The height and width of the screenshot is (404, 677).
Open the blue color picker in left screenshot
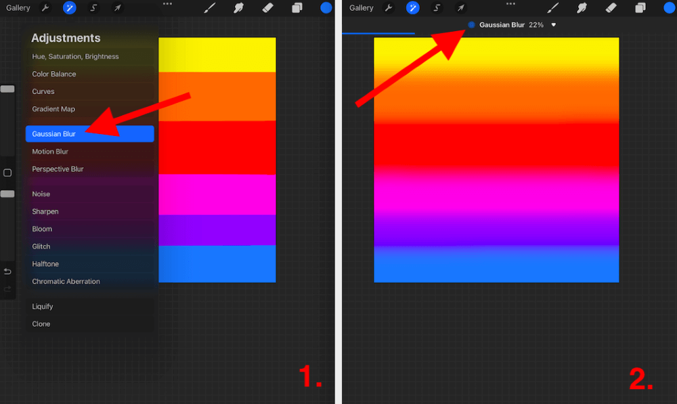[x=326, y=7]
